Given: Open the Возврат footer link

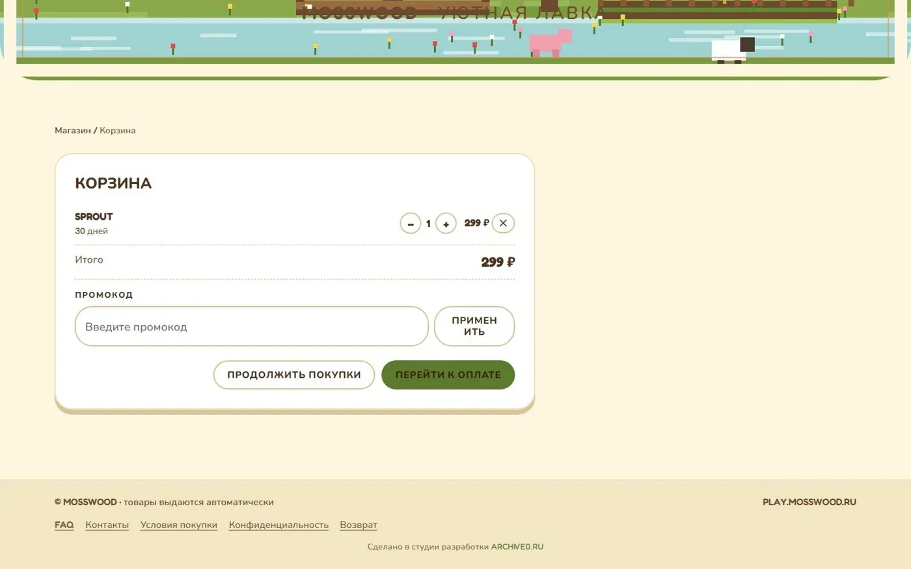Looking at the screenshot, I should click(x=359, y=525).
